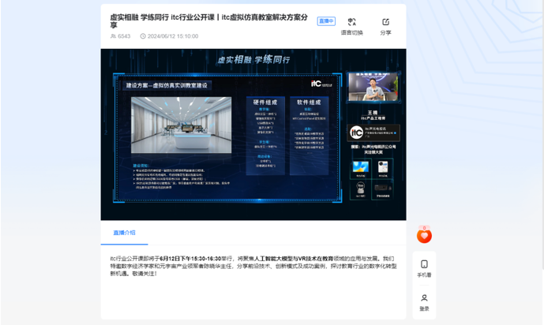Click the 直播中 live status badge

(x=325, y=21)
